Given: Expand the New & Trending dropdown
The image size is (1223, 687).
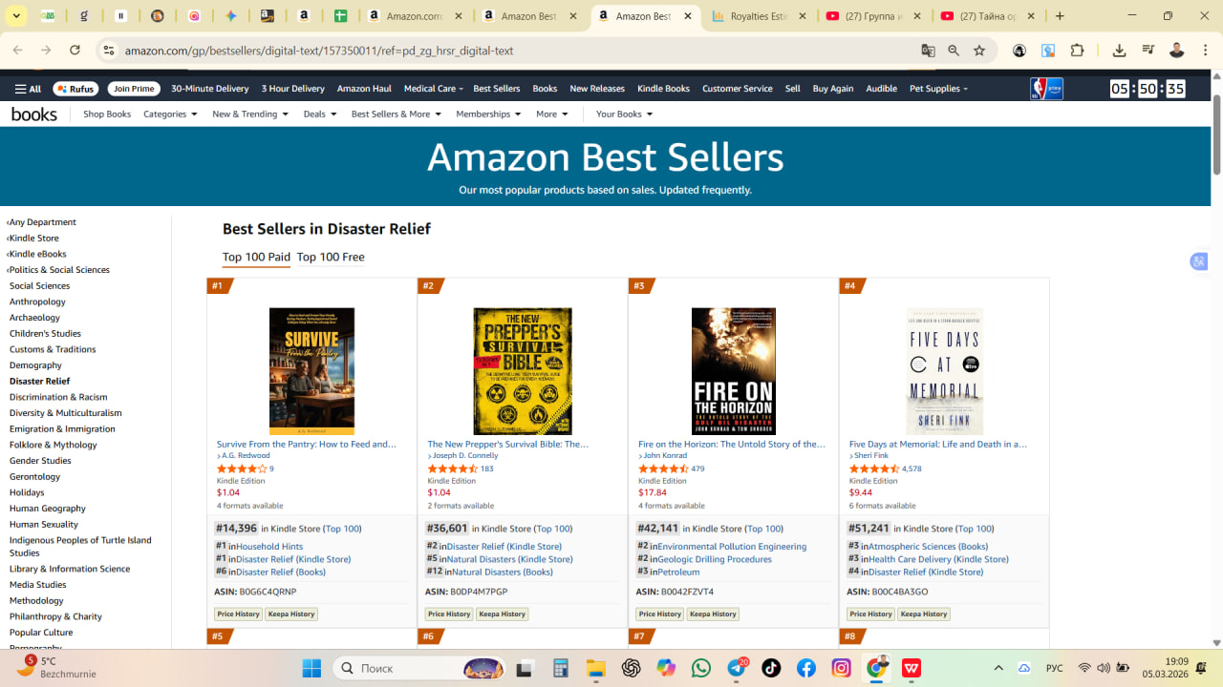Looking at the screenshot, I should click(250, 114).
